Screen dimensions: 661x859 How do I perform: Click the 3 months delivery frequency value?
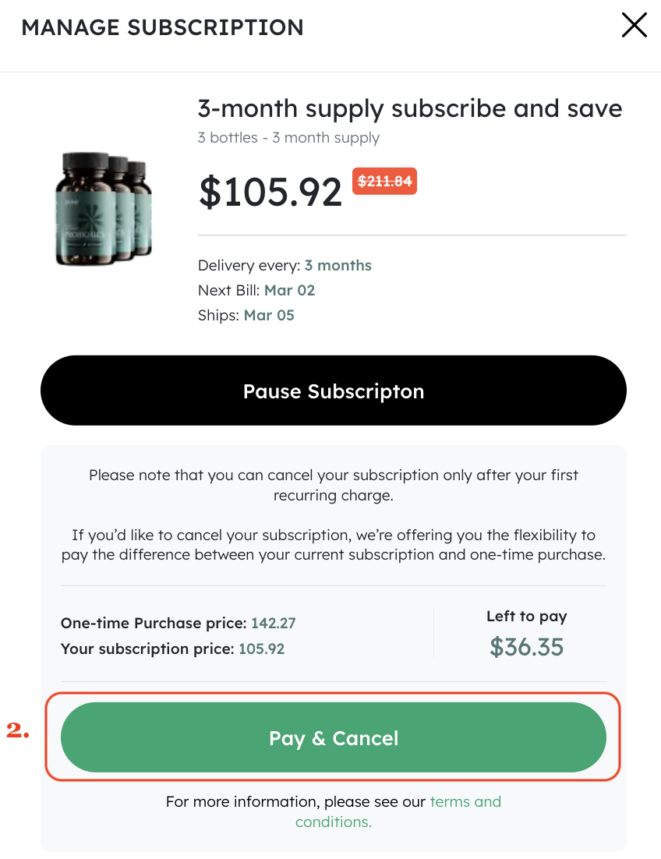(338, 265)
